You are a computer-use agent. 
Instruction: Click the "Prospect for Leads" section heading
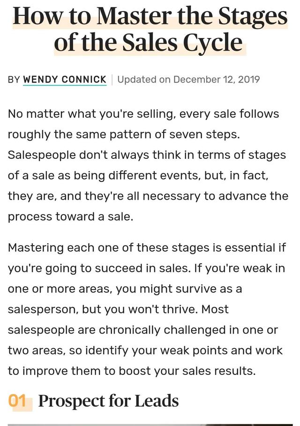(x=108, y=401)
